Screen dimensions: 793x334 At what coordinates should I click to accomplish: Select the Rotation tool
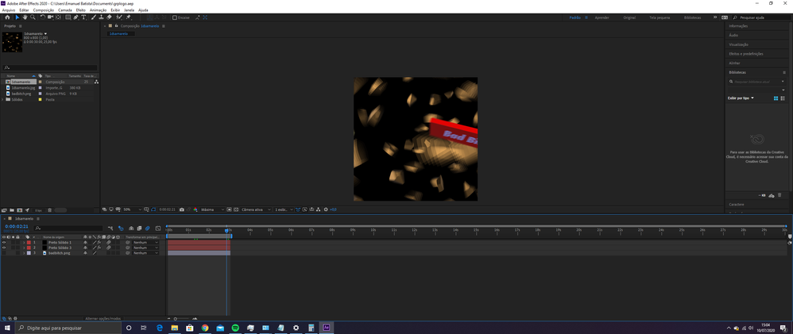[x=42, y=17]
